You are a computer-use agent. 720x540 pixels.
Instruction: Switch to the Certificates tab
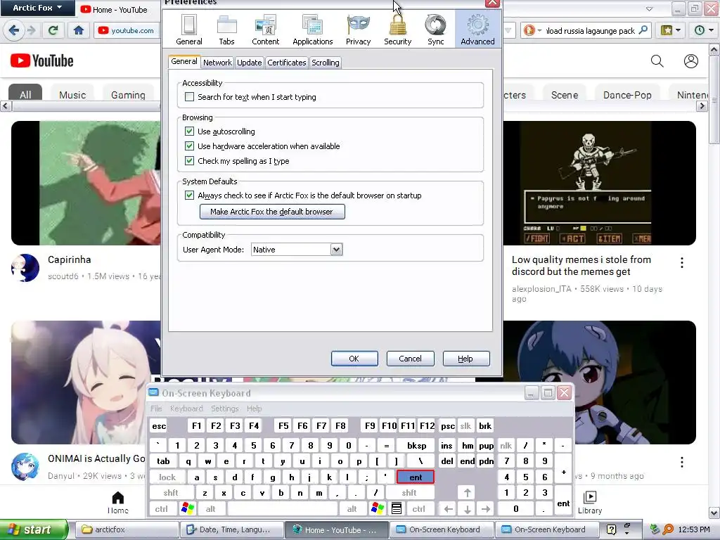coord(287,63)
